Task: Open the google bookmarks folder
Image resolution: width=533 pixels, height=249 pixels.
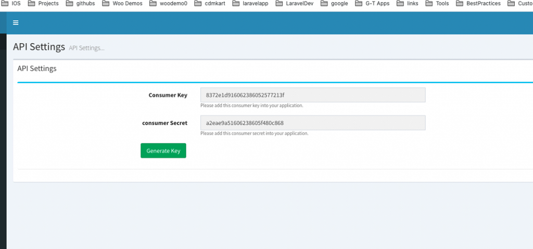Action: coord(335,4)
